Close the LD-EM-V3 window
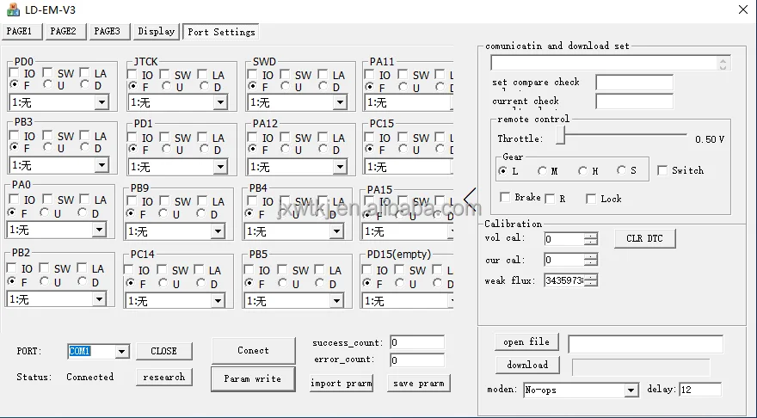 click(x=743, y=9)
